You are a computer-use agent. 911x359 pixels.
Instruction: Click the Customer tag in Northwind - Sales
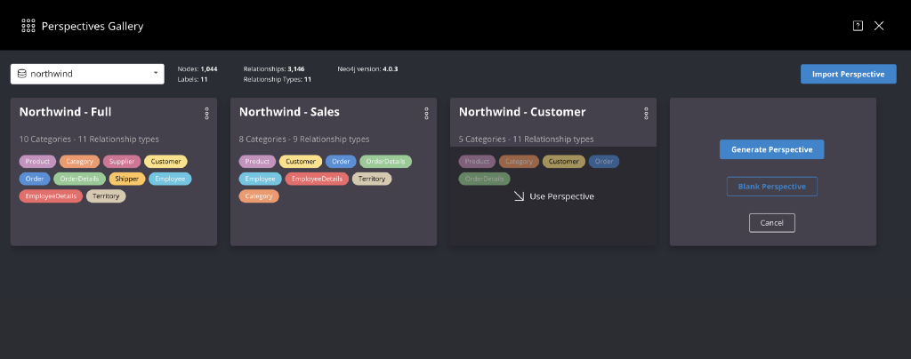pyautogui.click(x=301, y=161)
